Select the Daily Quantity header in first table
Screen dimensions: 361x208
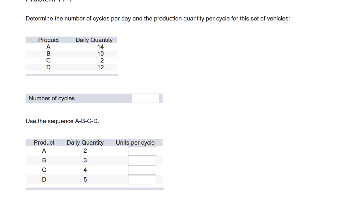coord(94,40)
